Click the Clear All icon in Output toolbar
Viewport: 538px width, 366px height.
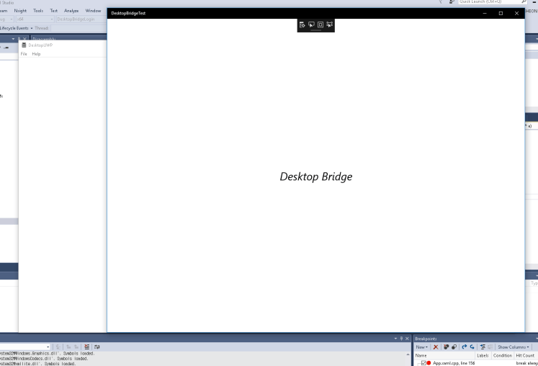pyautogui.click(x=87, y=347)
